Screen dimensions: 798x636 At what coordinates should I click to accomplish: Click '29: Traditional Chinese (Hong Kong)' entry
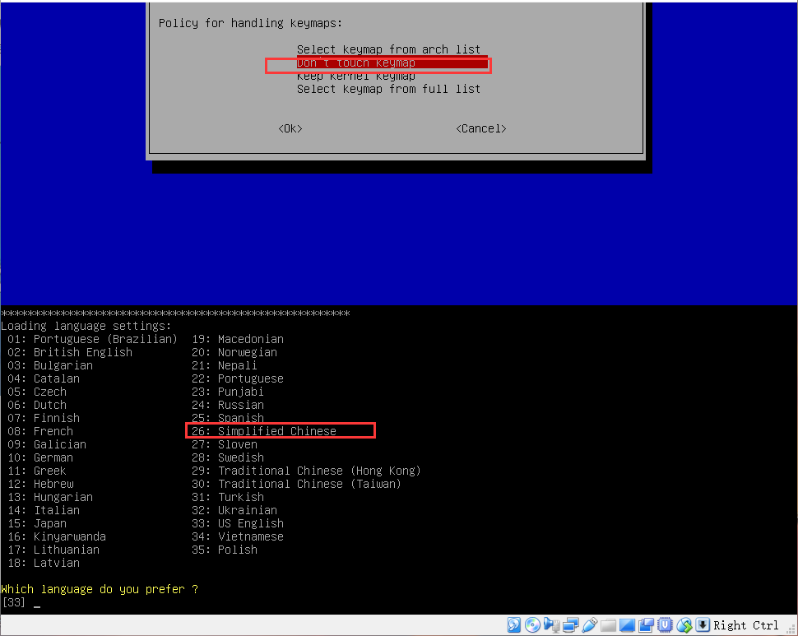coord(306,471)
